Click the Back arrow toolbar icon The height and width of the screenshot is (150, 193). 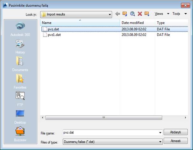point(118,14)
